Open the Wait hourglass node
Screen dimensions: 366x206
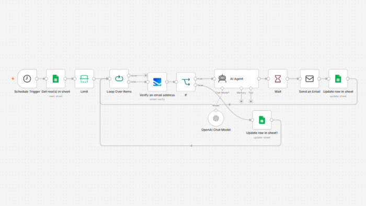[x=278, y=78]
